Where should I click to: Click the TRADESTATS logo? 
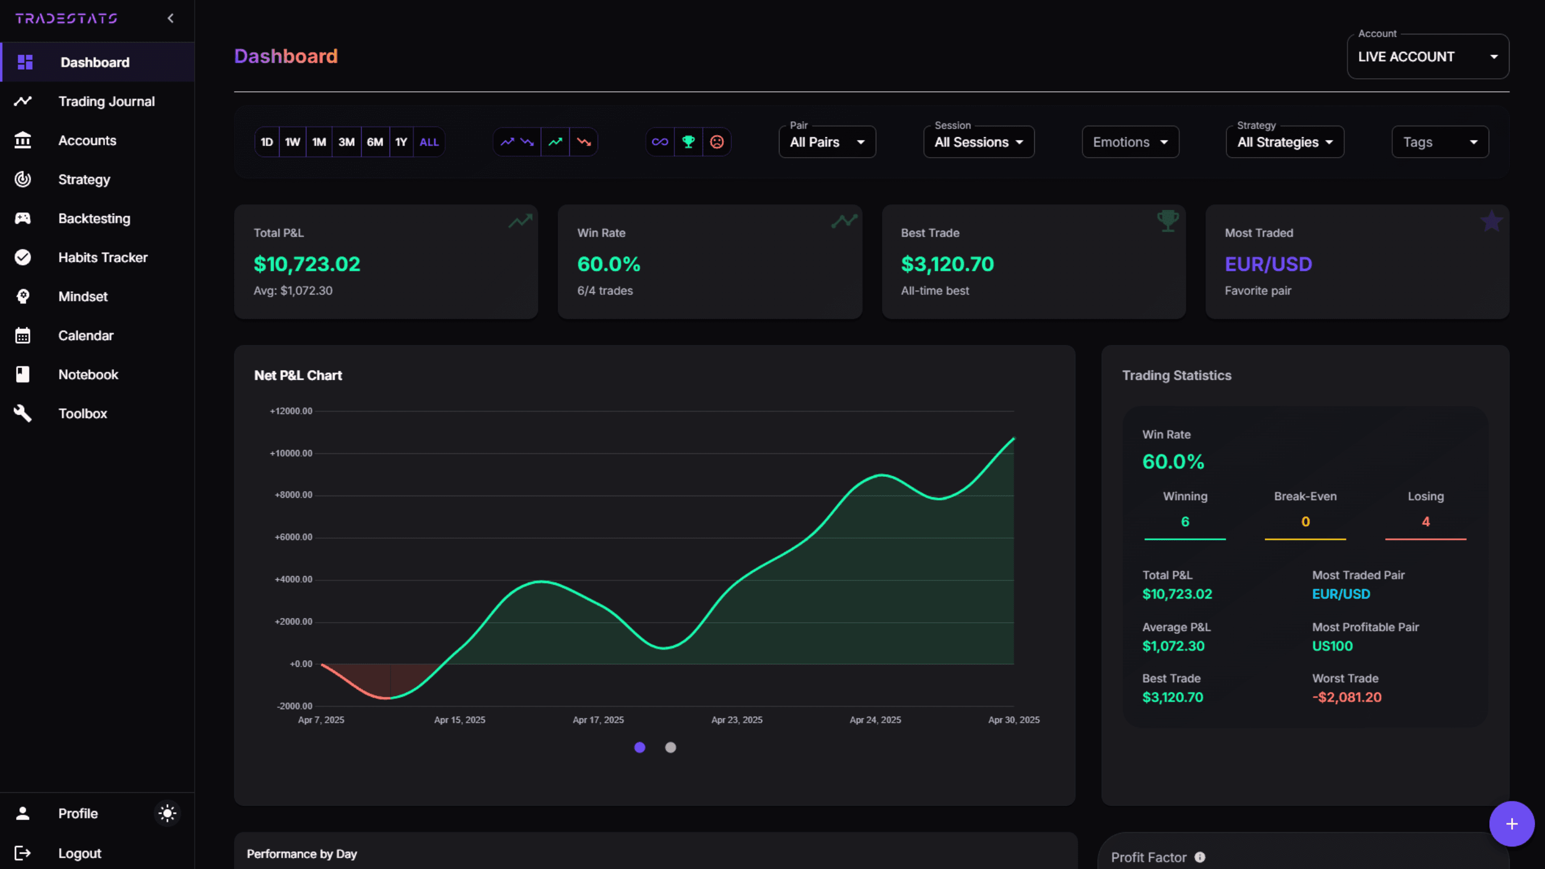tap(66, 19)
